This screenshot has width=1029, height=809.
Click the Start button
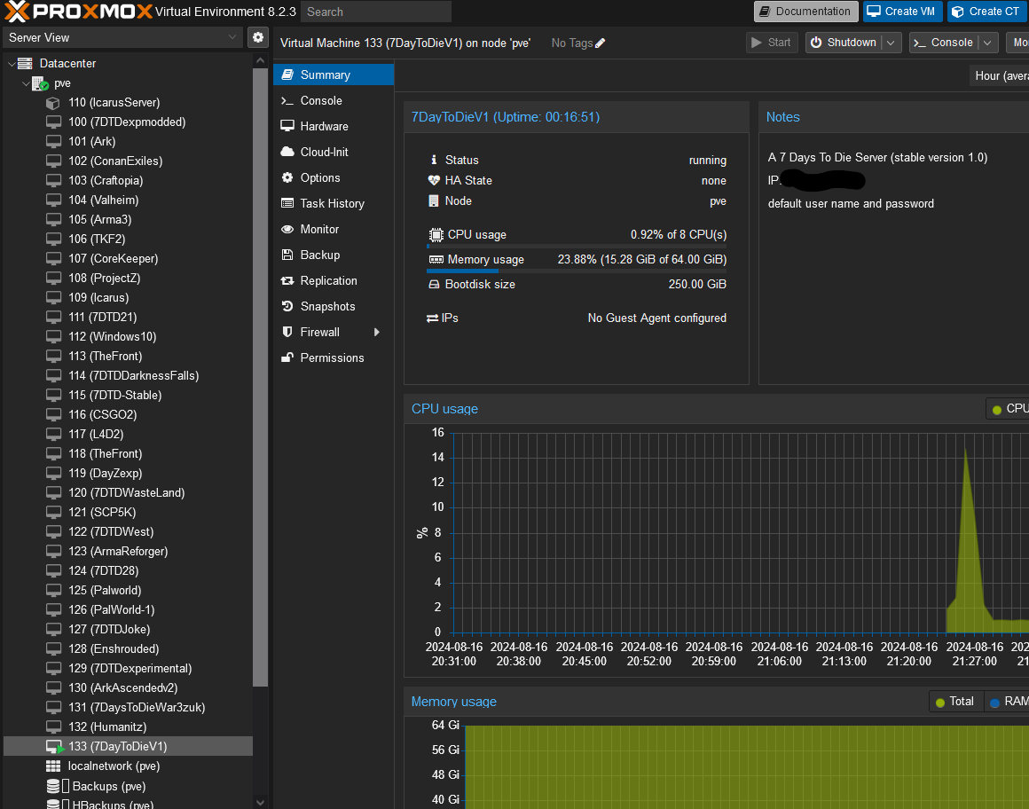point(772,43)
